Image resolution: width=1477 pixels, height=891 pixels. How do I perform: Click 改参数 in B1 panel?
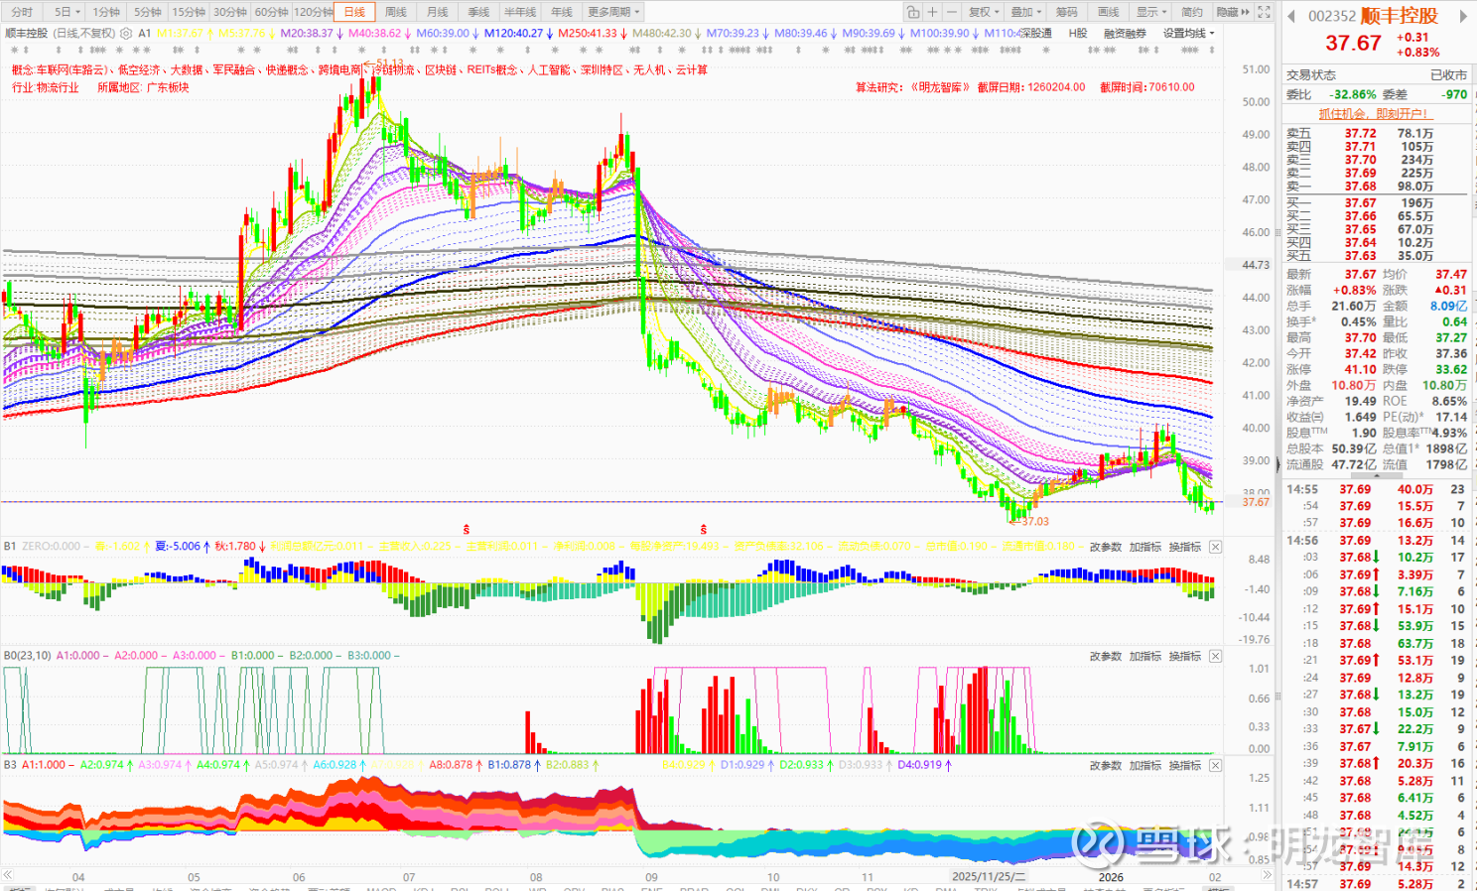point(1106,547)
